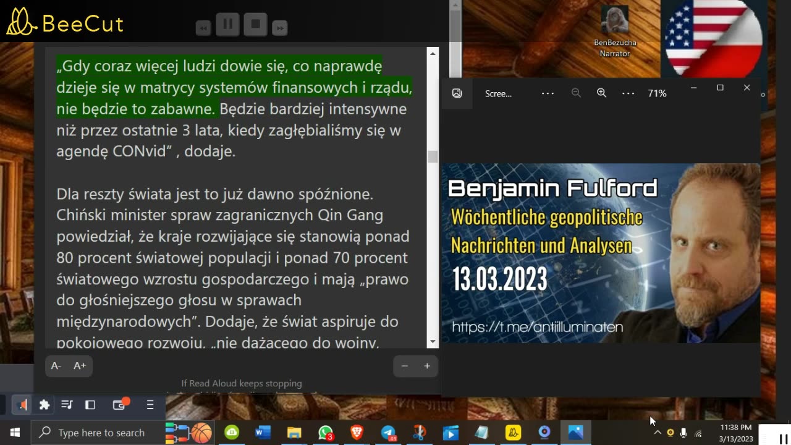Open the browser extensions puzzle icon
The image size is (791, 445).
[x=44, y=405]
